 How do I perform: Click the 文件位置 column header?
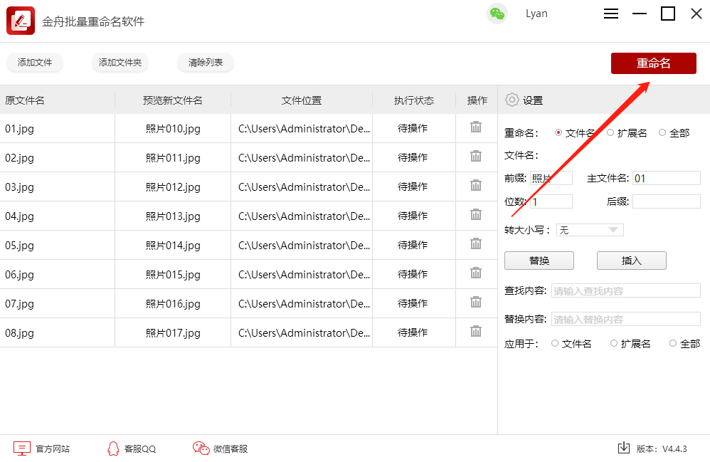point(302,100)
